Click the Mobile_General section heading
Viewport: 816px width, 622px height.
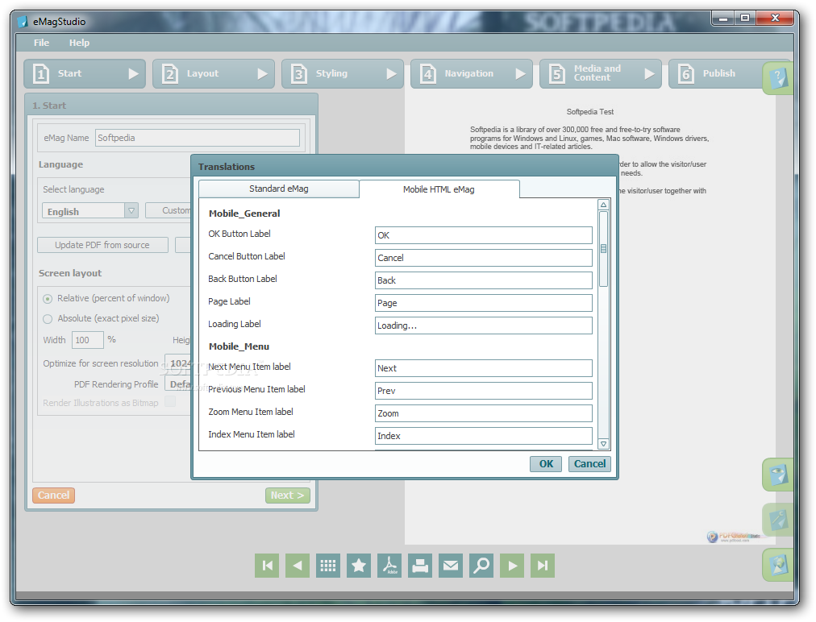point(244,214)
